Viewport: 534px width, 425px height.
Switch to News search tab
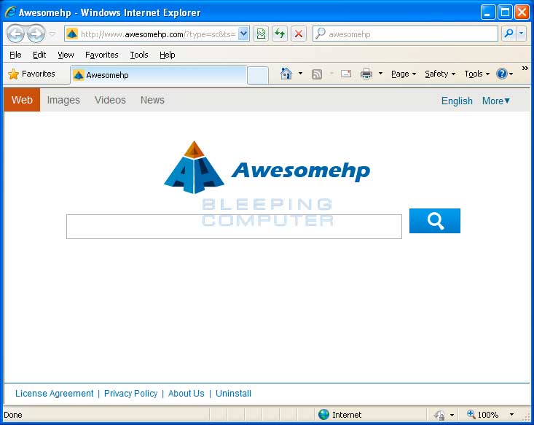coord(152,100)
